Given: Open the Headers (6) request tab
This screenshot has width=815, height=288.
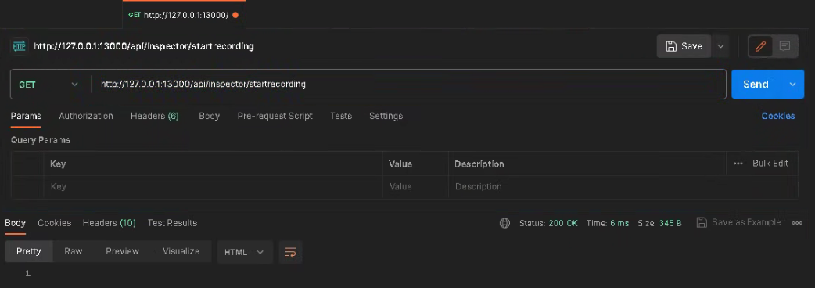Looking at the screenshot, I should (155, 116).
